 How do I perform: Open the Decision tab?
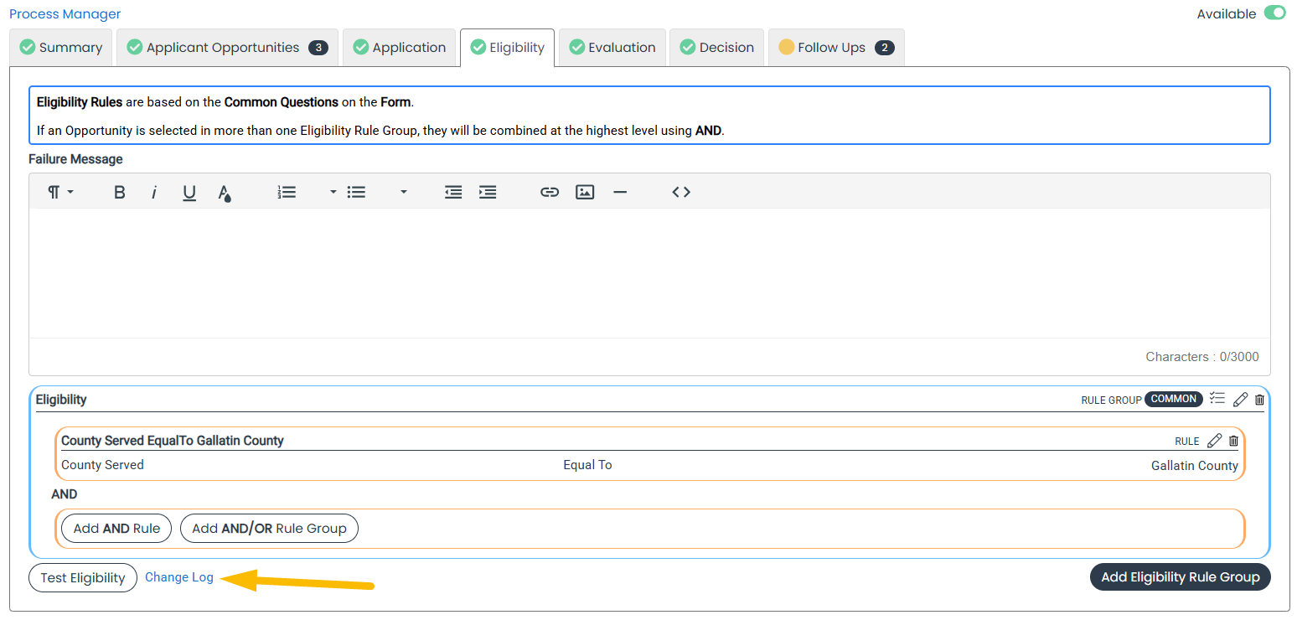(x=717, y=48)
